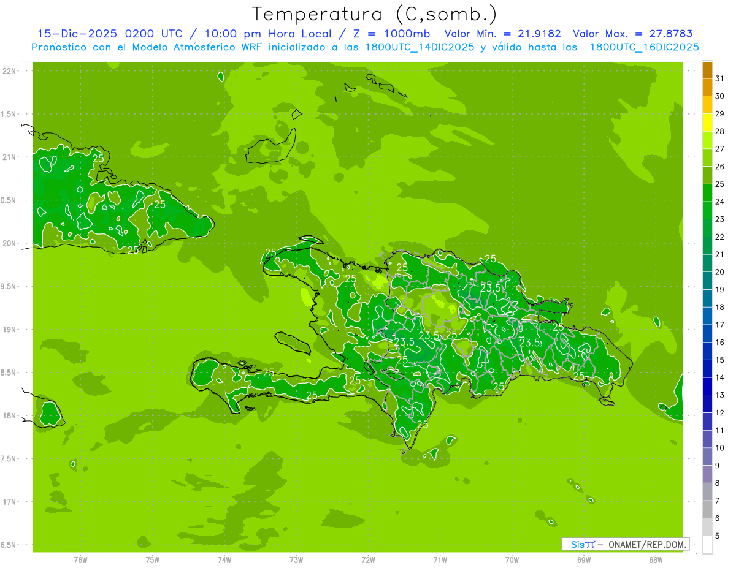Click the longitude label "71W"

(x=440, y=560)
